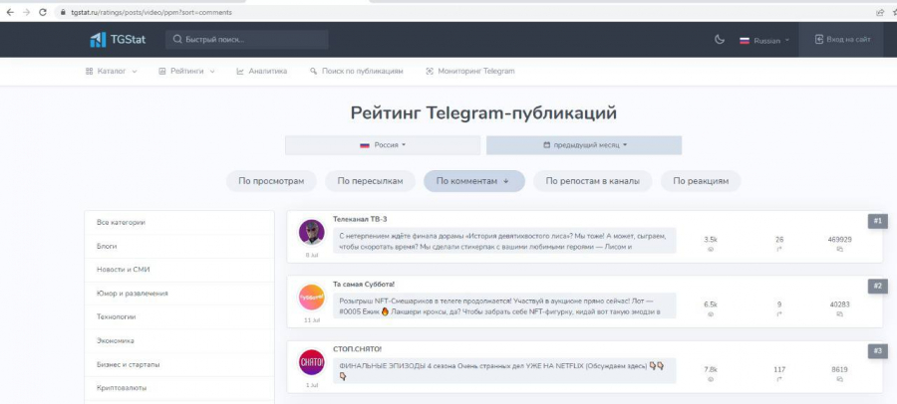Expand the 'Каталог' menu
897x404 pixels.
(112, 72)
